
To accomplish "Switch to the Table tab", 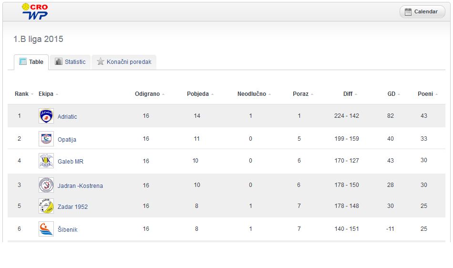I will coord(31,62).
